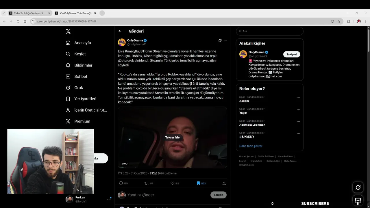Click the browser forward button
The image size is (370, 208).
tap(11, 21)
